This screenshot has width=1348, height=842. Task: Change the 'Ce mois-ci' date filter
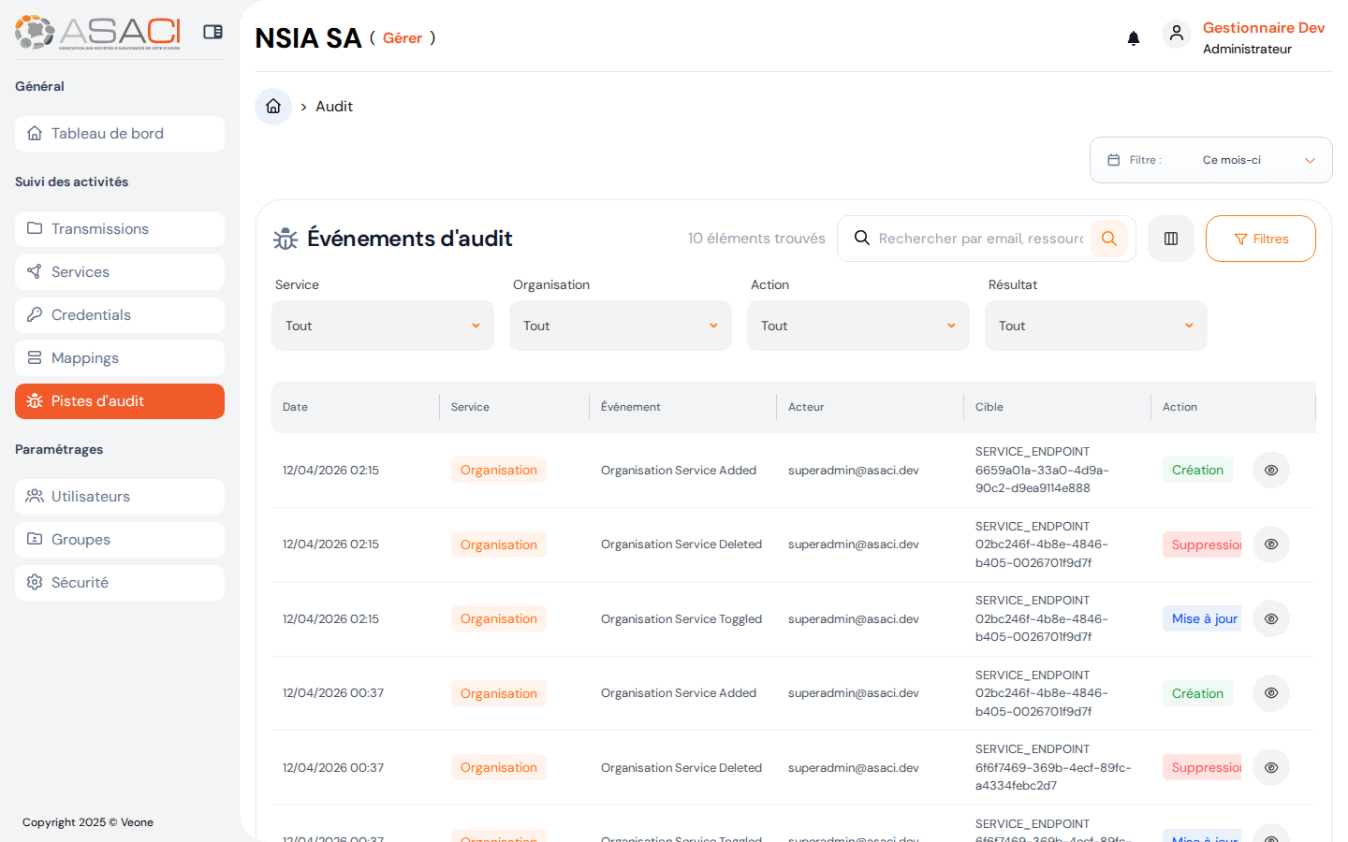[x=1210, y=160]
